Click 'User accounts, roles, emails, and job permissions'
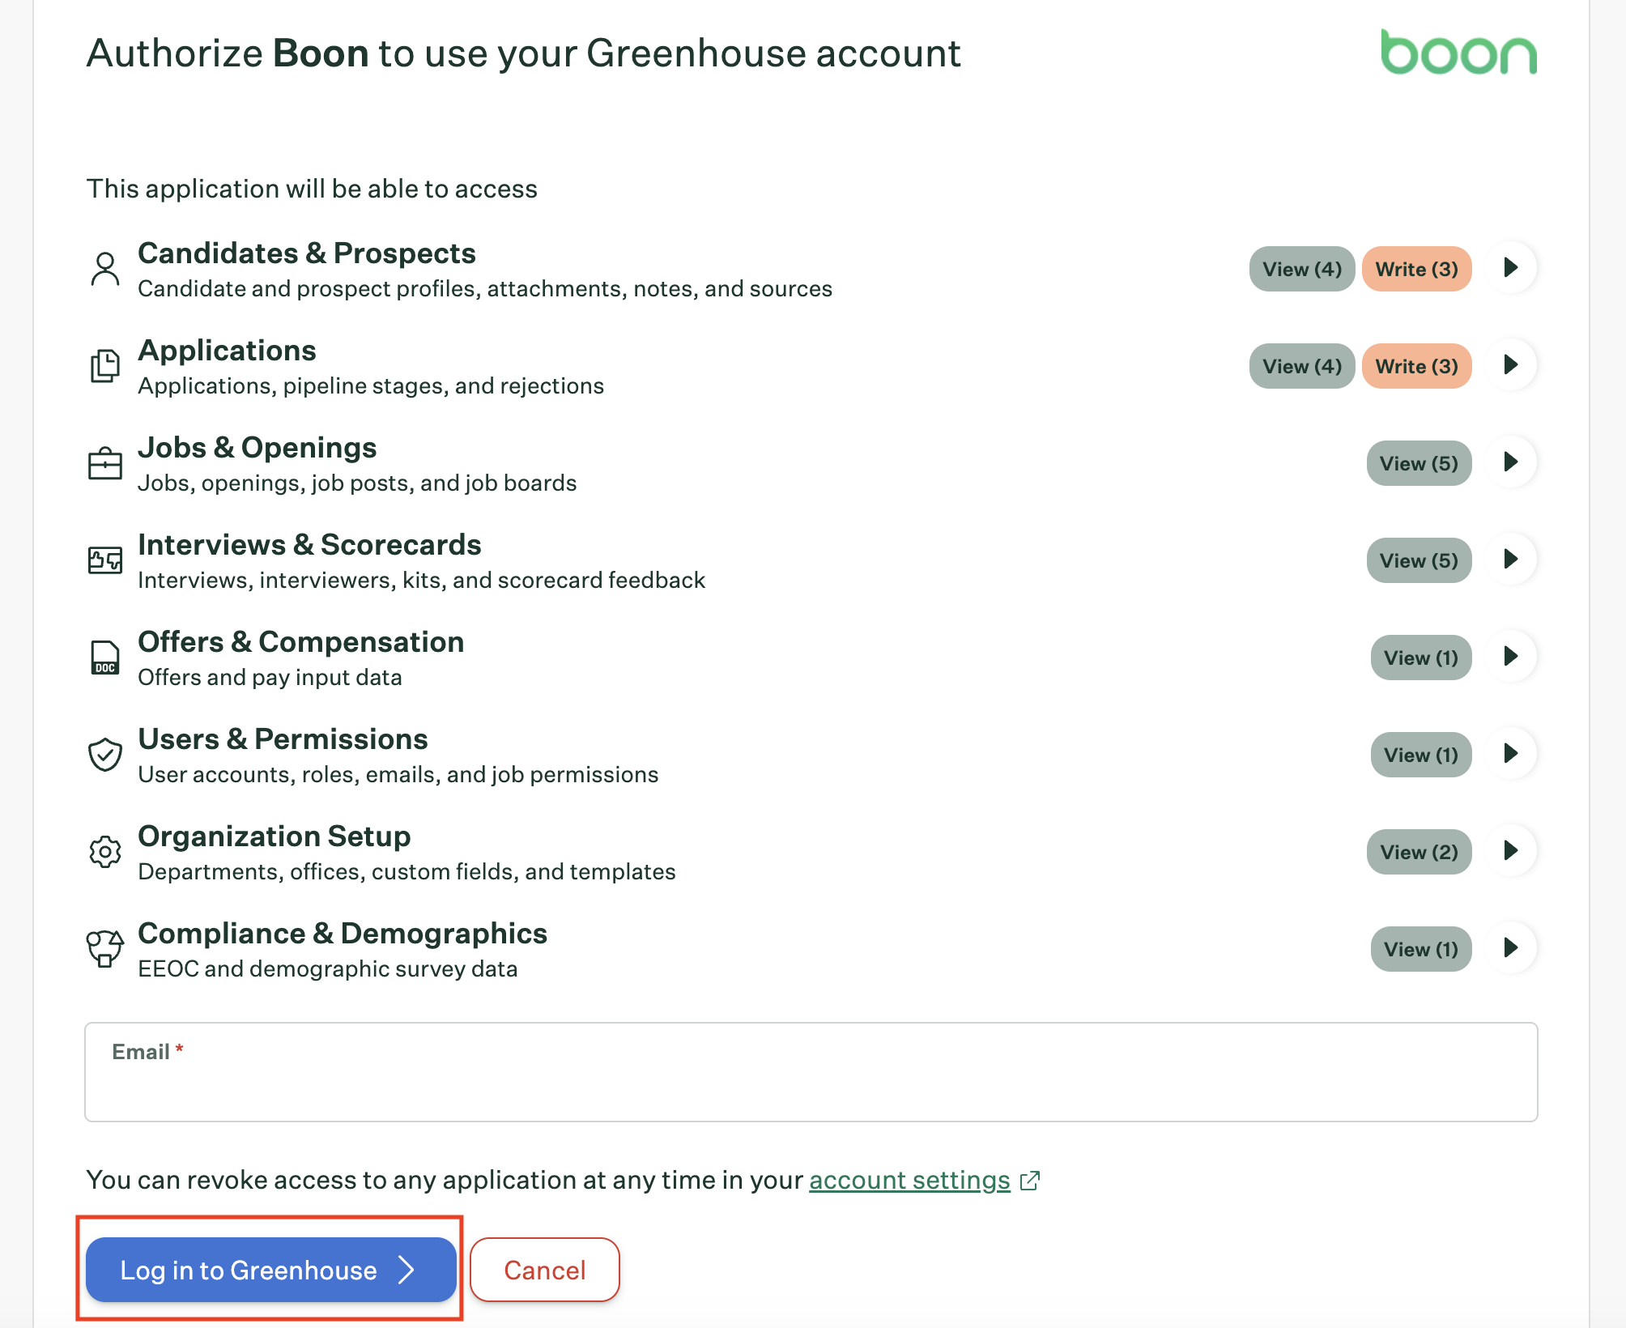The width and height of the screenshot is (1626, 1328). tap(398, 774)
